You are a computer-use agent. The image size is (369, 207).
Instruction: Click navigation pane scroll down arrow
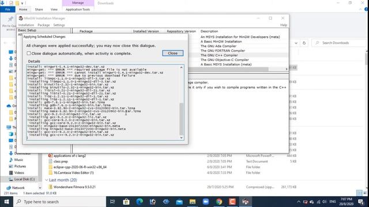40,188
